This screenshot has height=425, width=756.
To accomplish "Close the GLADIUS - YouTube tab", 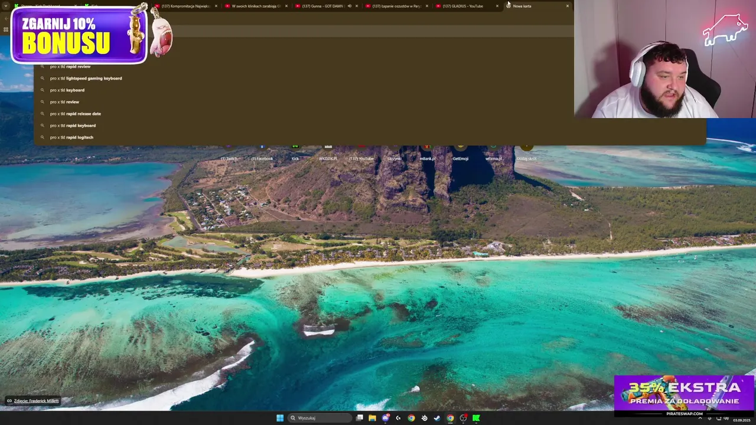I will coord(497,6).
